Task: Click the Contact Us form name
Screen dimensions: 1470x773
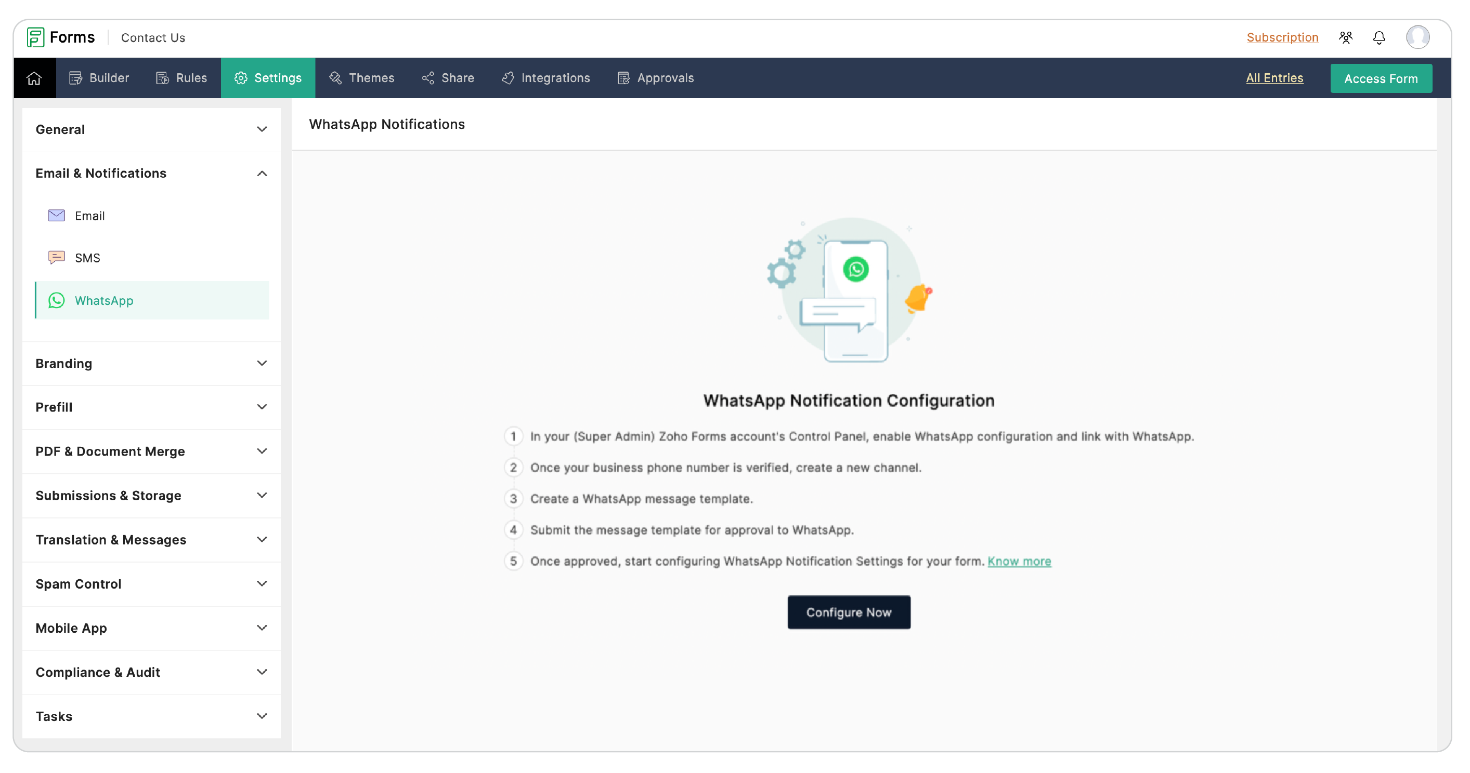Action: pos(153,37)
